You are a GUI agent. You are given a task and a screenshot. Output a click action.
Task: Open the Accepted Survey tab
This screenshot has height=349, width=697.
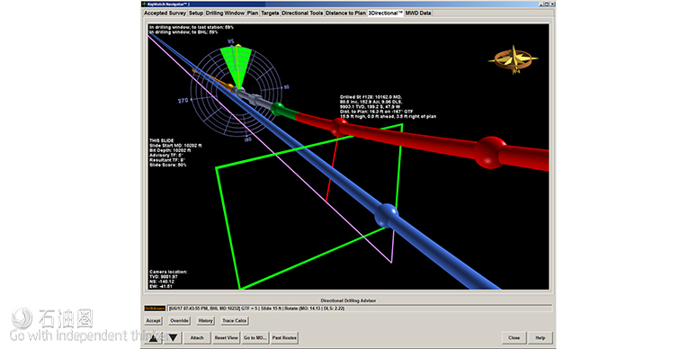[x=165, y=13]
